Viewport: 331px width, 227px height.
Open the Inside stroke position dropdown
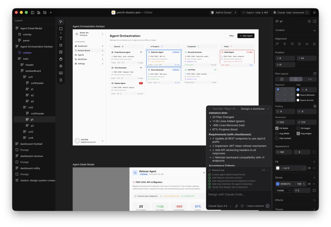284,190
